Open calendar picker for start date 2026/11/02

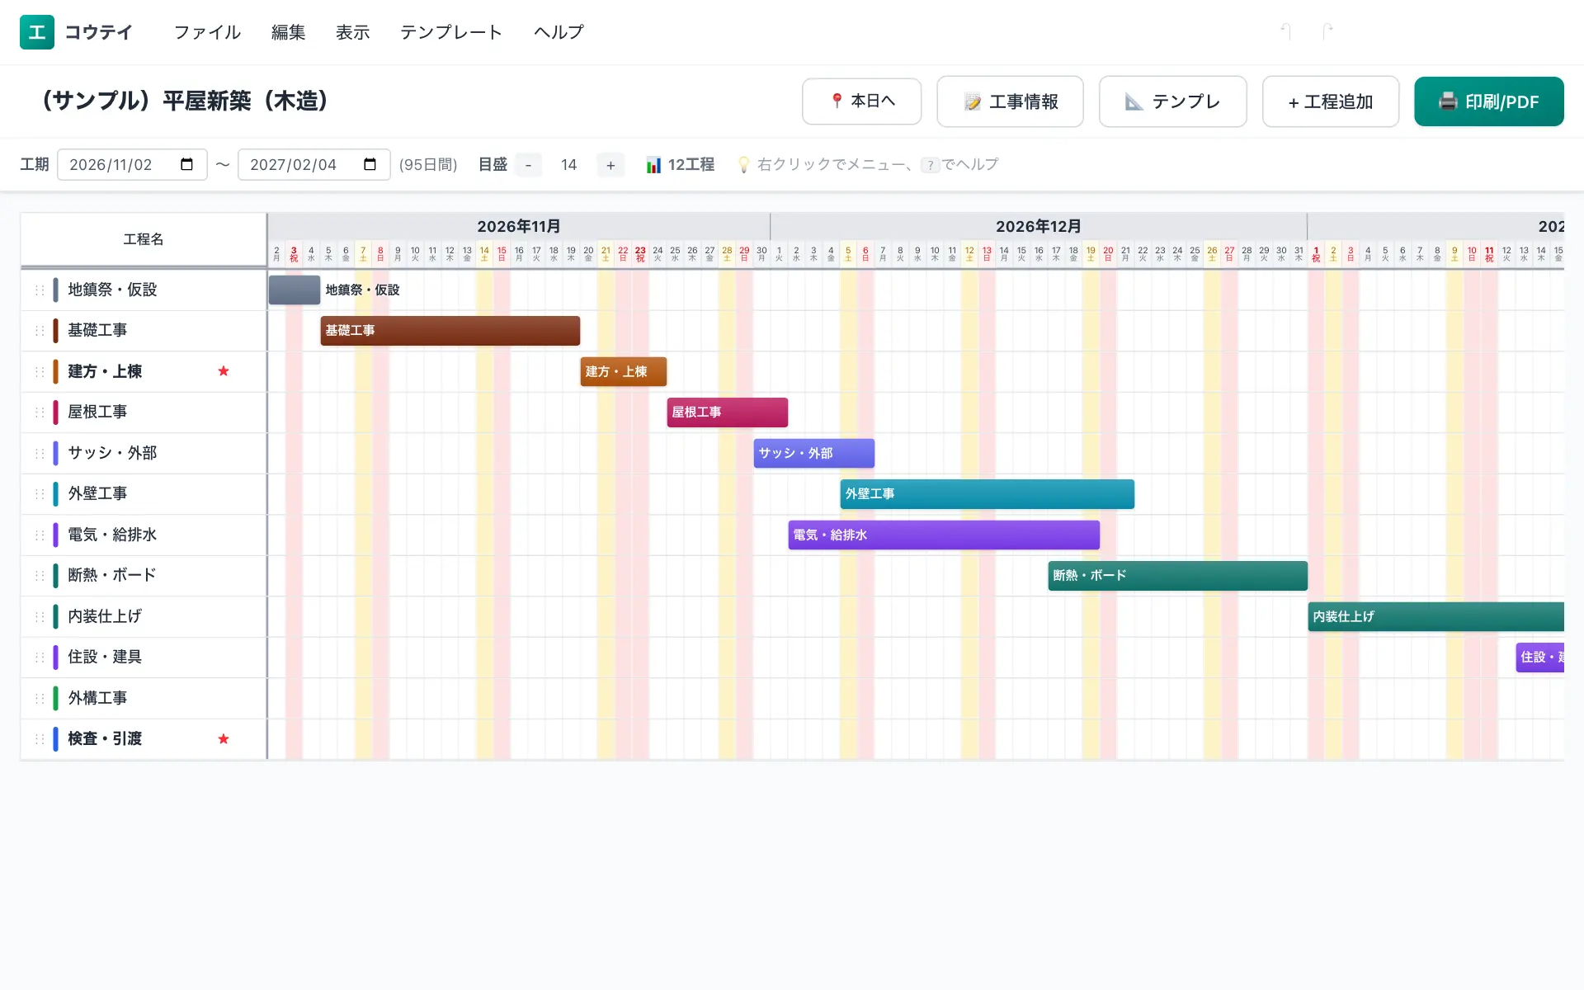click(186, 164)
